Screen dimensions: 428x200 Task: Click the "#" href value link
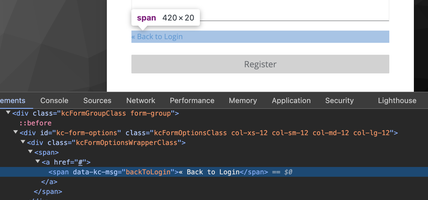pyautogui.click(x=81, y=162)
